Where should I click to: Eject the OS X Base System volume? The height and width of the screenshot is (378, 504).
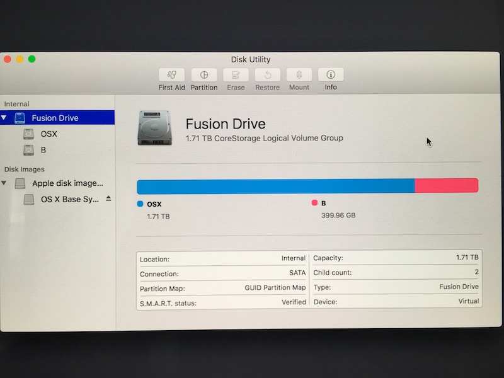click(x=108, y=198)
